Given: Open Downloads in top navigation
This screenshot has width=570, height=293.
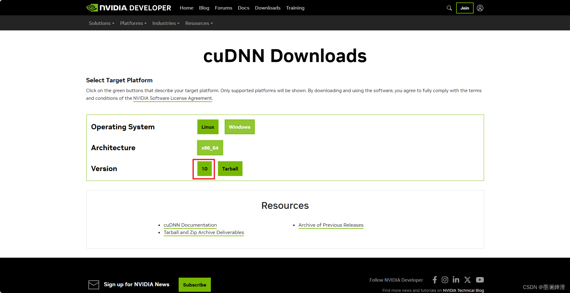Looking at the screenshot, I should pyautogui.click(x=268, y=8).
